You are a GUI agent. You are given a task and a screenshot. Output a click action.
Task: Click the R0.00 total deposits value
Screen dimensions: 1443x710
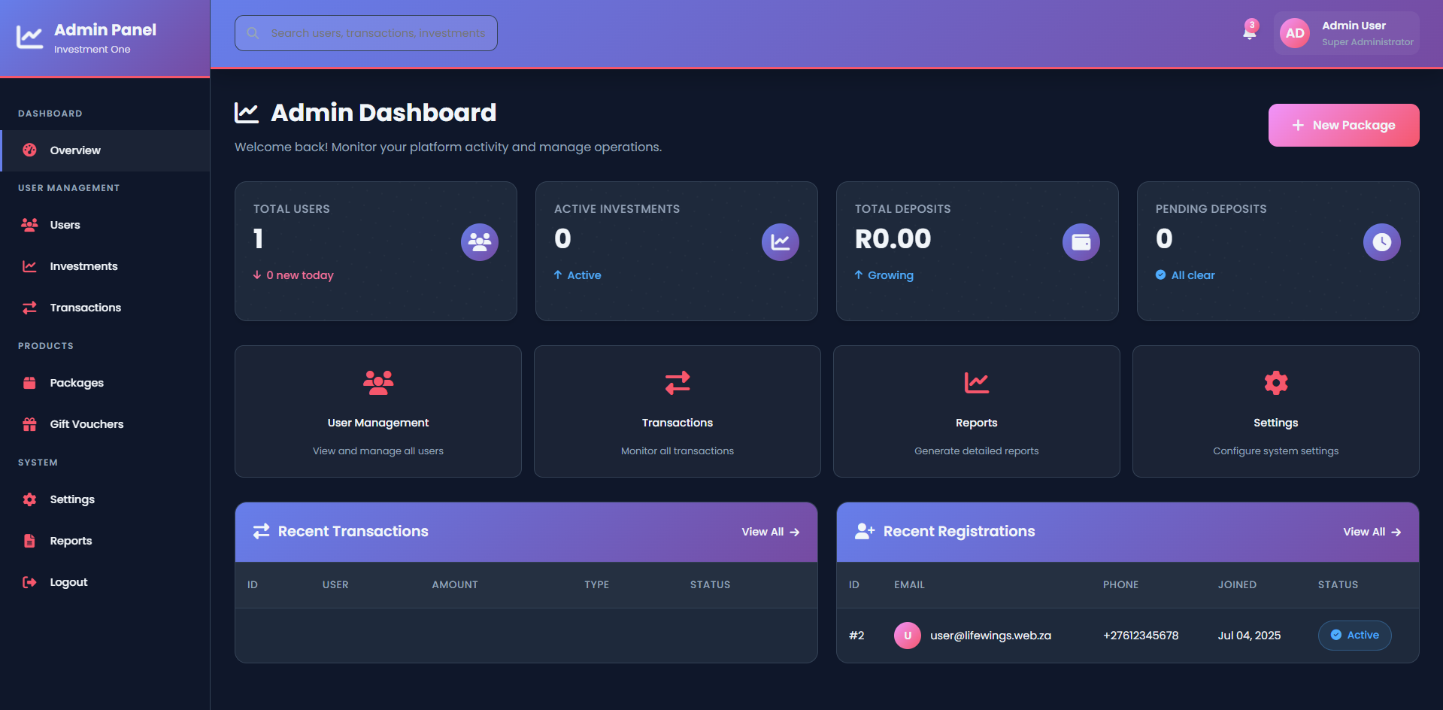893,239
